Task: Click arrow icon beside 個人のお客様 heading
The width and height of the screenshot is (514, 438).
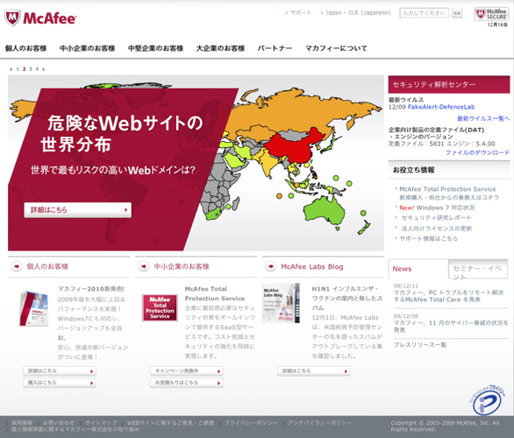Action: (17, 266)
